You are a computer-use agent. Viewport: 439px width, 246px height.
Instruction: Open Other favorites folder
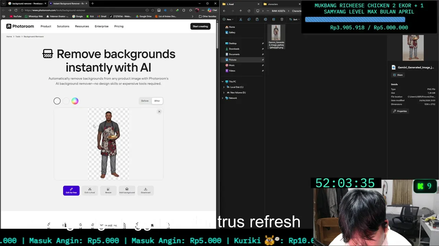point(207,16)
